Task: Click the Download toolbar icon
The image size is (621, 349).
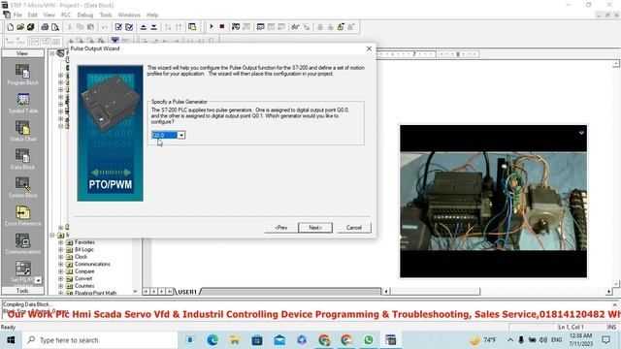Action: (153, 27)
